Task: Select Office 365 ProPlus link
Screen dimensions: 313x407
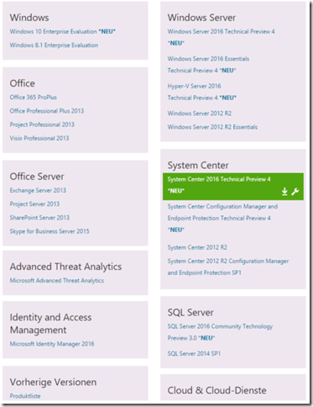Action: pyautogui.click(x=34, y=98)
